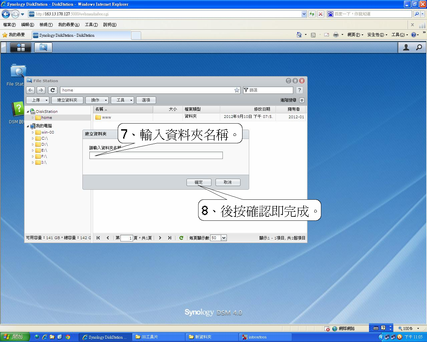Screen dimensions: 427x342
Task: Open 我的最愛 menu in menu bar
Action: (x=69, y=25)
